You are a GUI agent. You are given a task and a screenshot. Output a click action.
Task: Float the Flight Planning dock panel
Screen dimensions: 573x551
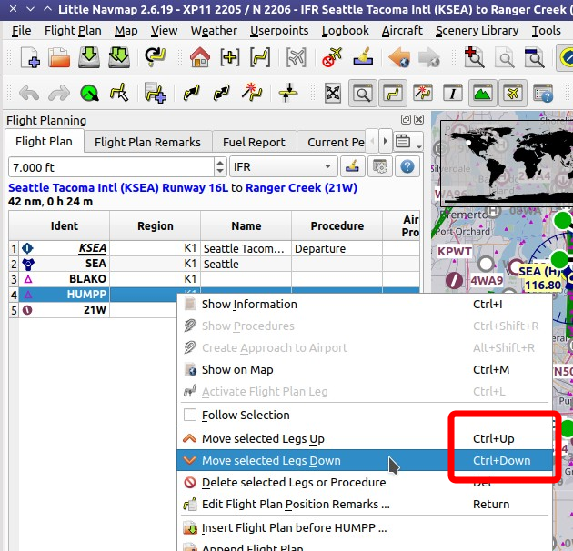406,120
